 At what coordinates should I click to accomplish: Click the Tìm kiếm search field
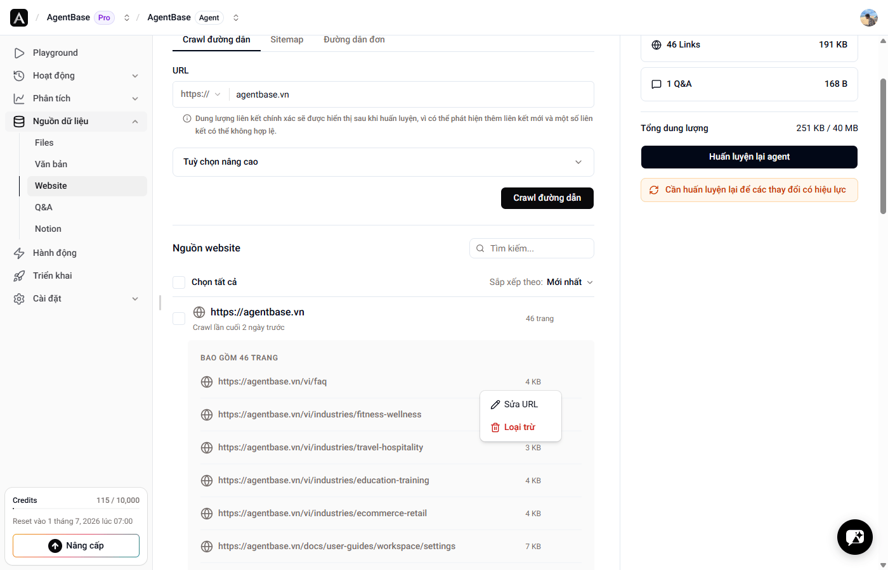532,248
